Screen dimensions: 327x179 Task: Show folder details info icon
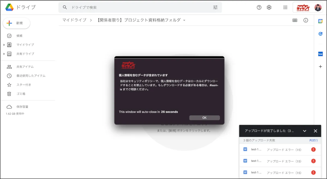[306, 20]
